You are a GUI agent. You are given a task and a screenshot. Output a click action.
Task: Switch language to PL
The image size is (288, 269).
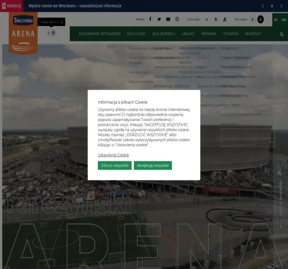point(276,20)
